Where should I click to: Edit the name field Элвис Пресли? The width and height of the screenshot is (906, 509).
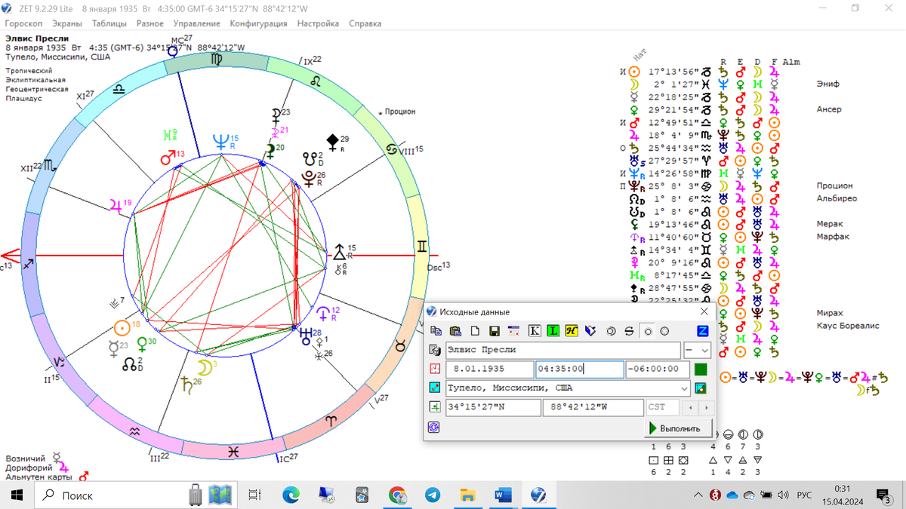[x=562, y=351]
